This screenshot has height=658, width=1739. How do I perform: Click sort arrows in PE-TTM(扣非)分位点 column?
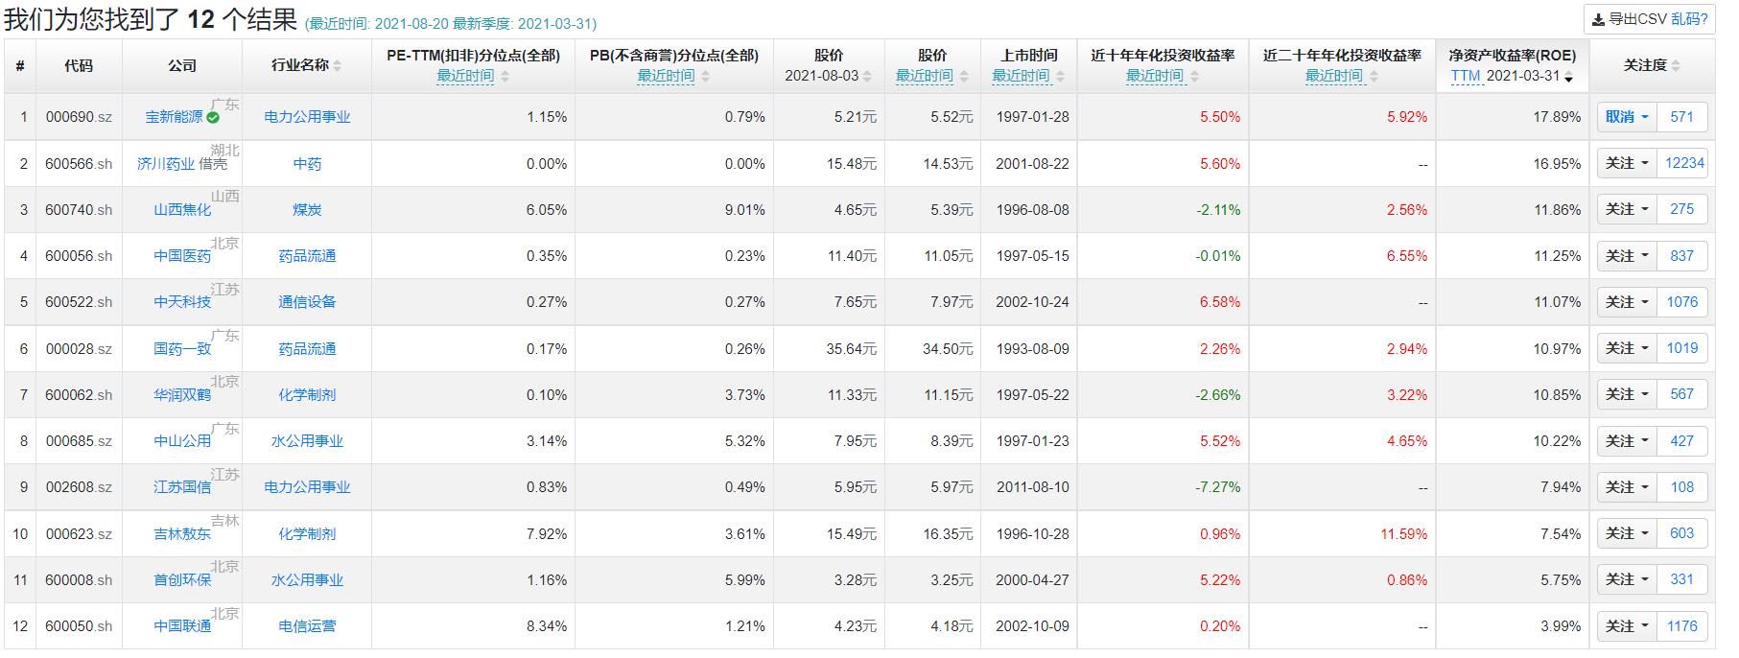click(505, 77)
